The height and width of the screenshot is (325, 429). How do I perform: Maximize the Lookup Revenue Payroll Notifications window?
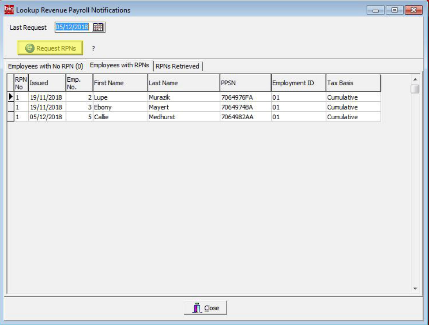394,10
